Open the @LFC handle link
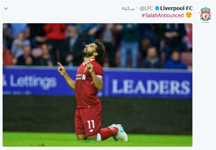The image size is (216, 150). point(146,8)
